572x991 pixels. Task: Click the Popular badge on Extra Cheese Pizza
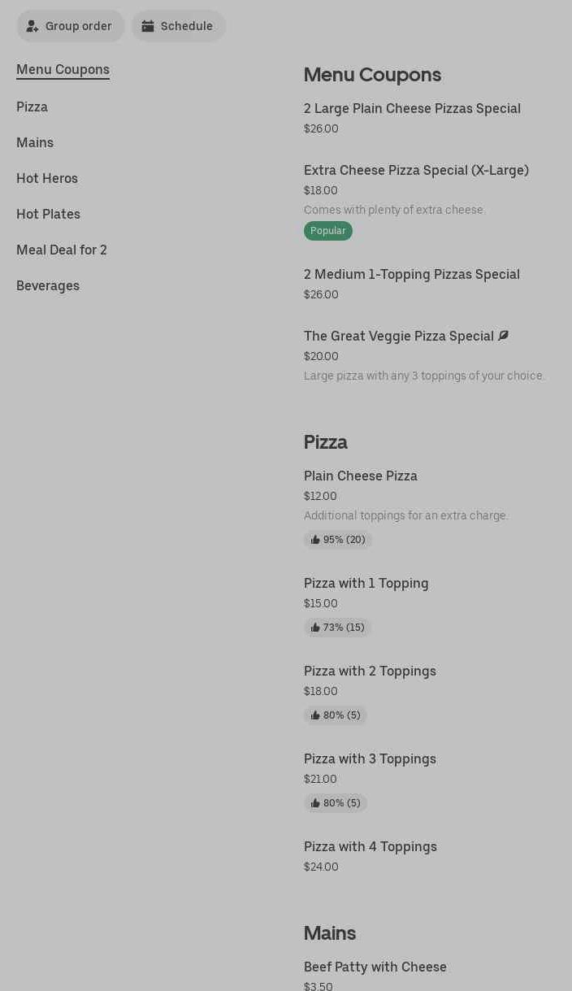(x=328, y=231)
